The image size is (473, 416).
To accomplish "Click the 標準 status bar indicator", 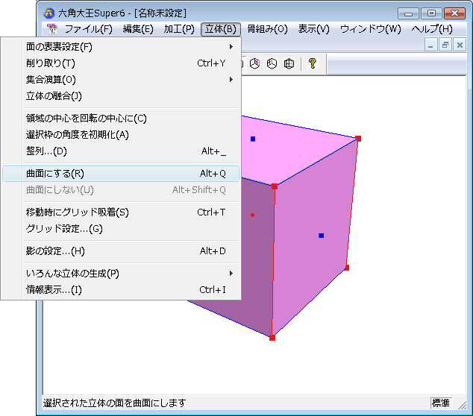I will pyautogui.click(x=441, y=403).
